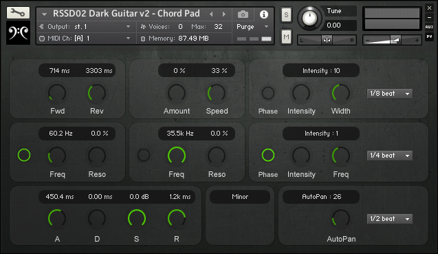Click the decay D knob

pyautogui.click(x=97, y=218)
